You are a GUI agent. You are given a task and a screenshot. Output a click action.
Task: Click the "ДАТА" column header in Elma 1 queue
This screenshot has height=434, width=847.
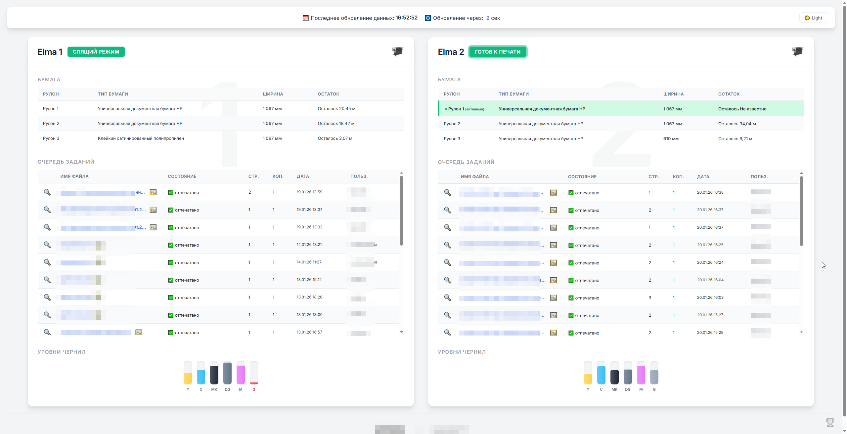click(302, 176)
